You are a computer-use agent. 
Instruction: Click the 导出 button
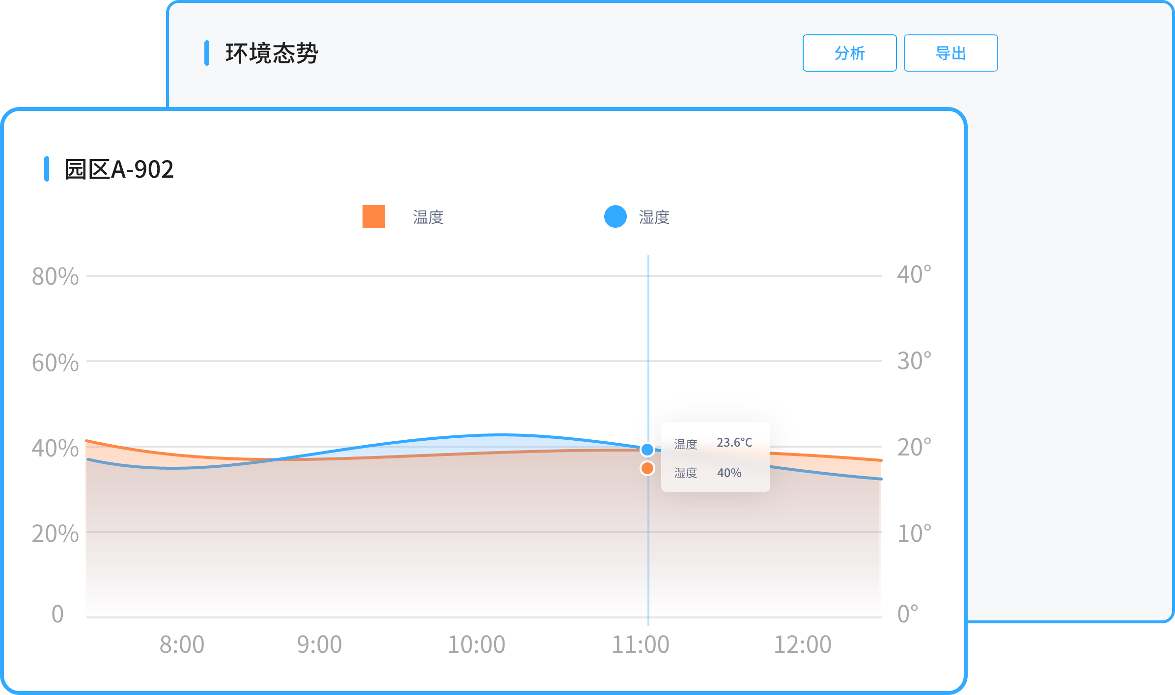951,53
